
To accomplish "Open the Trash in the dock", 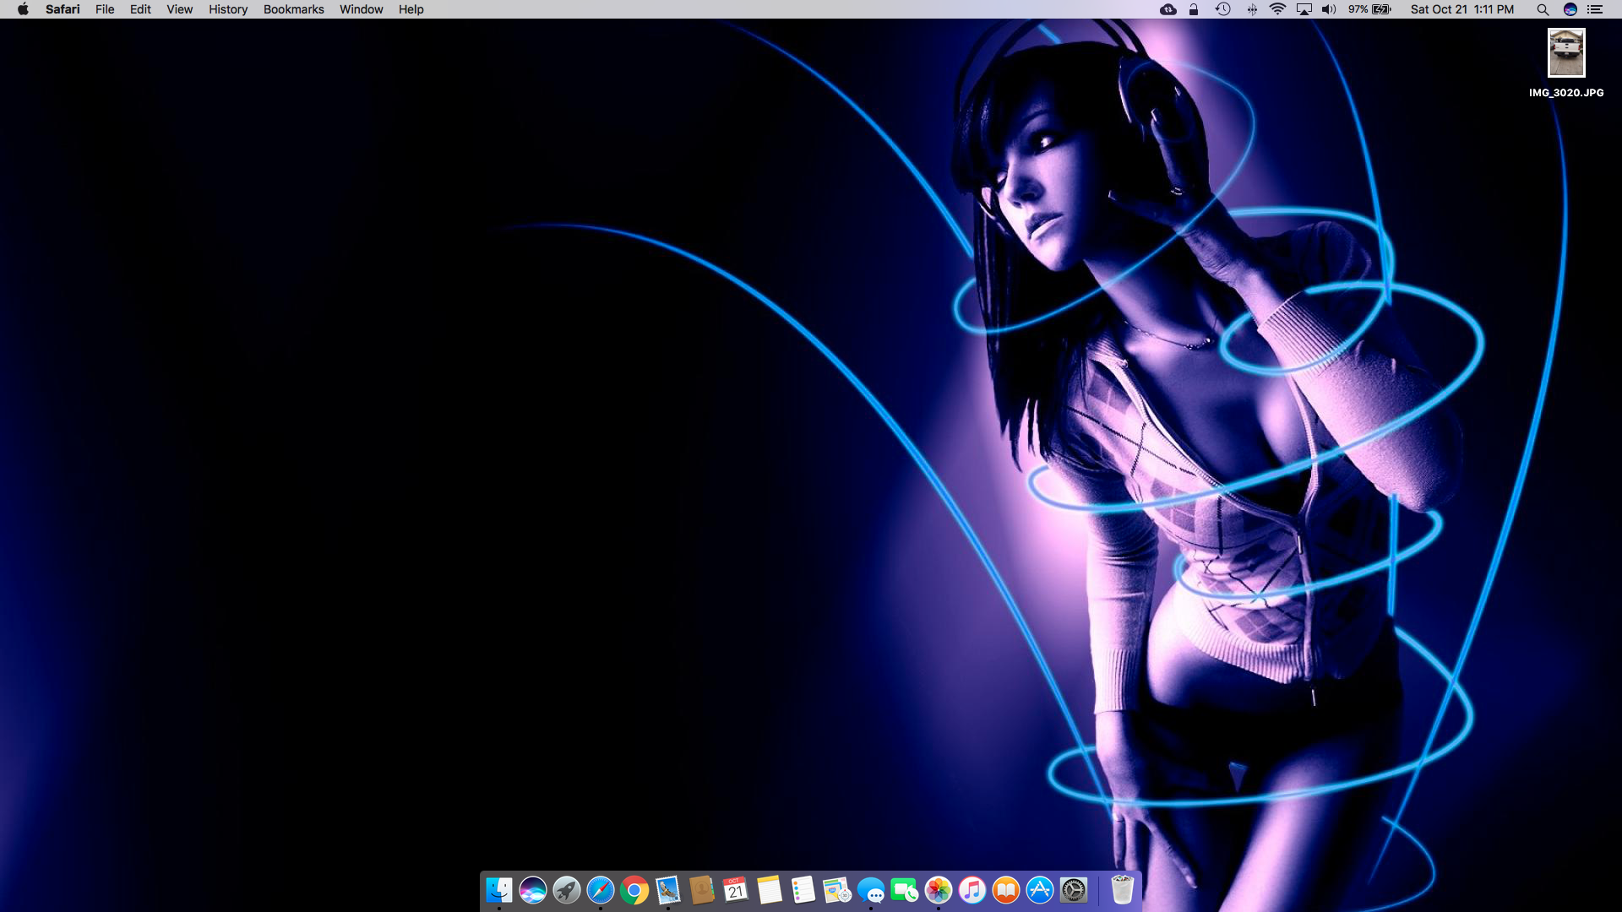I will click(1122, 889).
